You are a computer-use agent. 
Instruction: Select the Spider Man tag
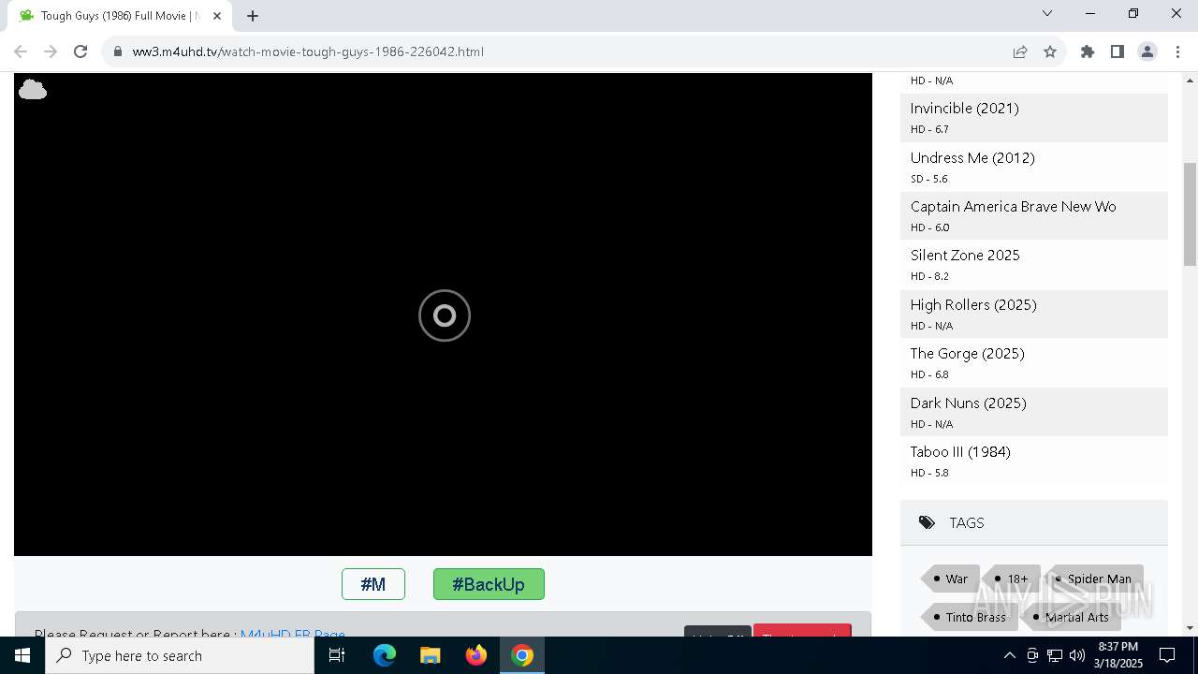(1094, 579)
